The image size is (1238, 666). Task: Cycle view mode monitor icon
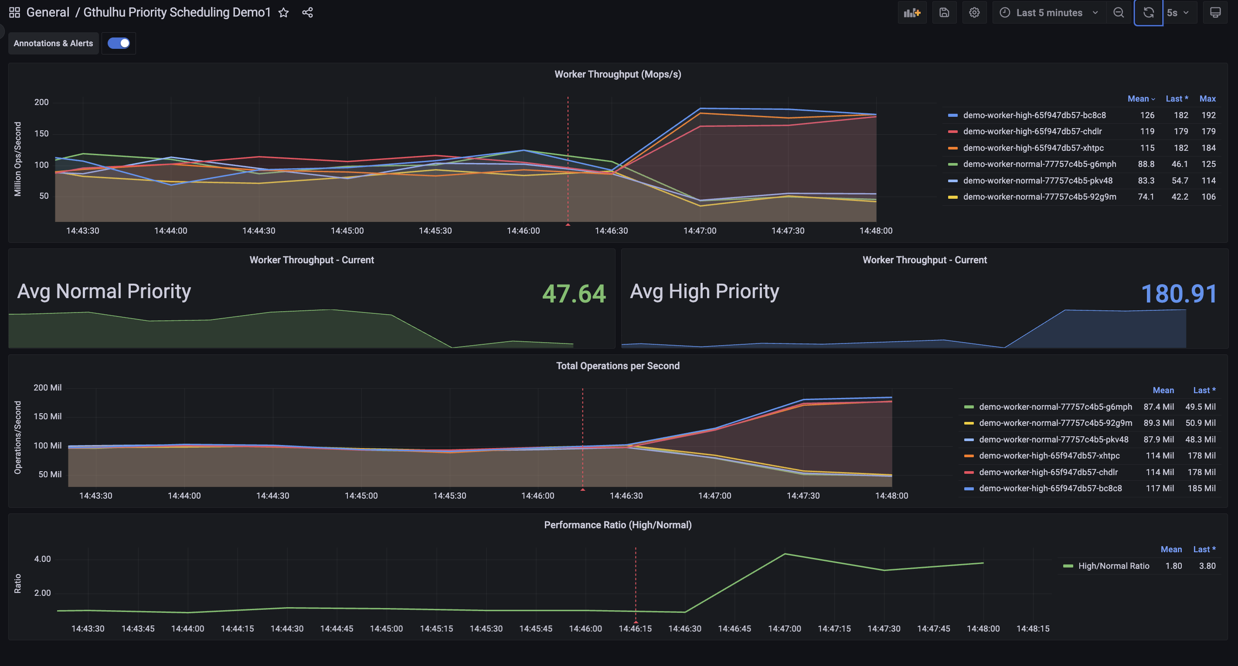[1215, 13]
